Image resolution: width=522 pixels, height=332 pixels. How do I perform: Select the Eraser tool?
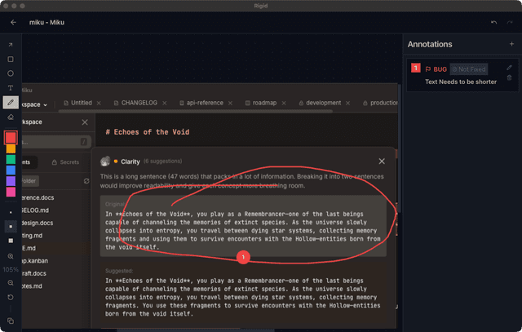(11, 117)
